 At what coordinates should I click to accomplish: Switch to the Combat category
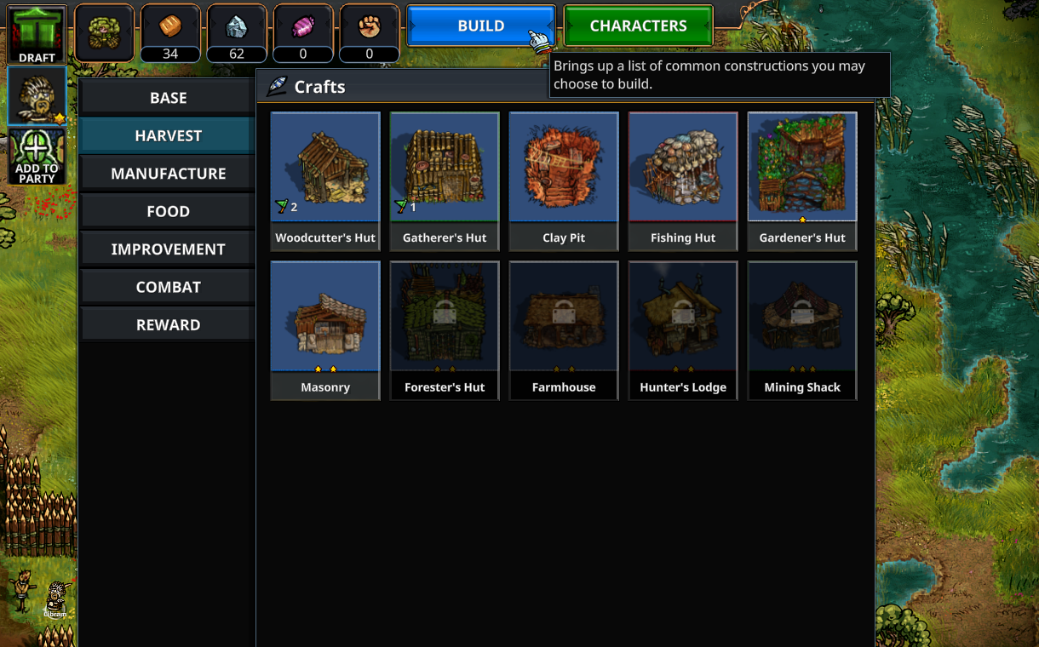point(168,287)
